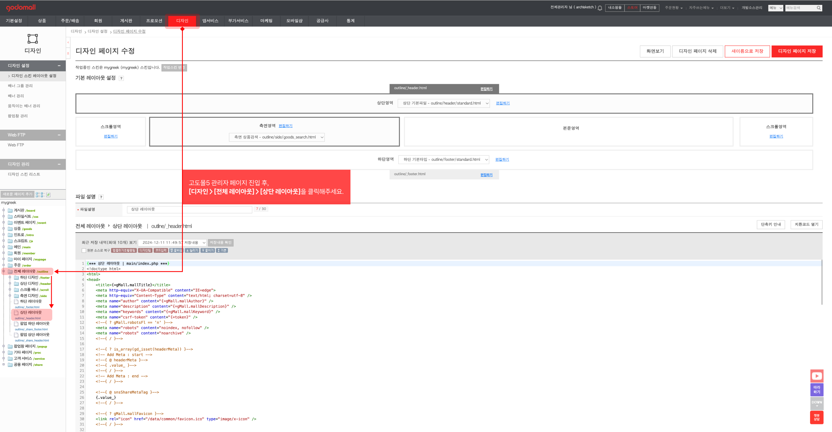Click the 새로운 페이지 추가 button
The width and height of the screenshot is (832, 432).
[x=17, y=194]
